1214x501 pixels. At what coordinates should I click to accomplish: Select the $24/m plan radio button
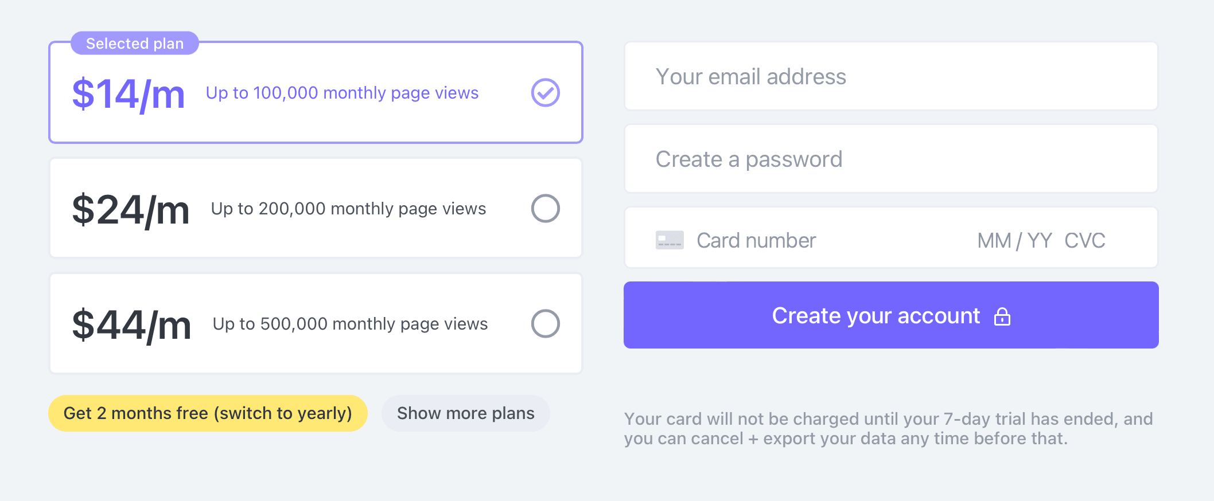click(x=546, y=208)
